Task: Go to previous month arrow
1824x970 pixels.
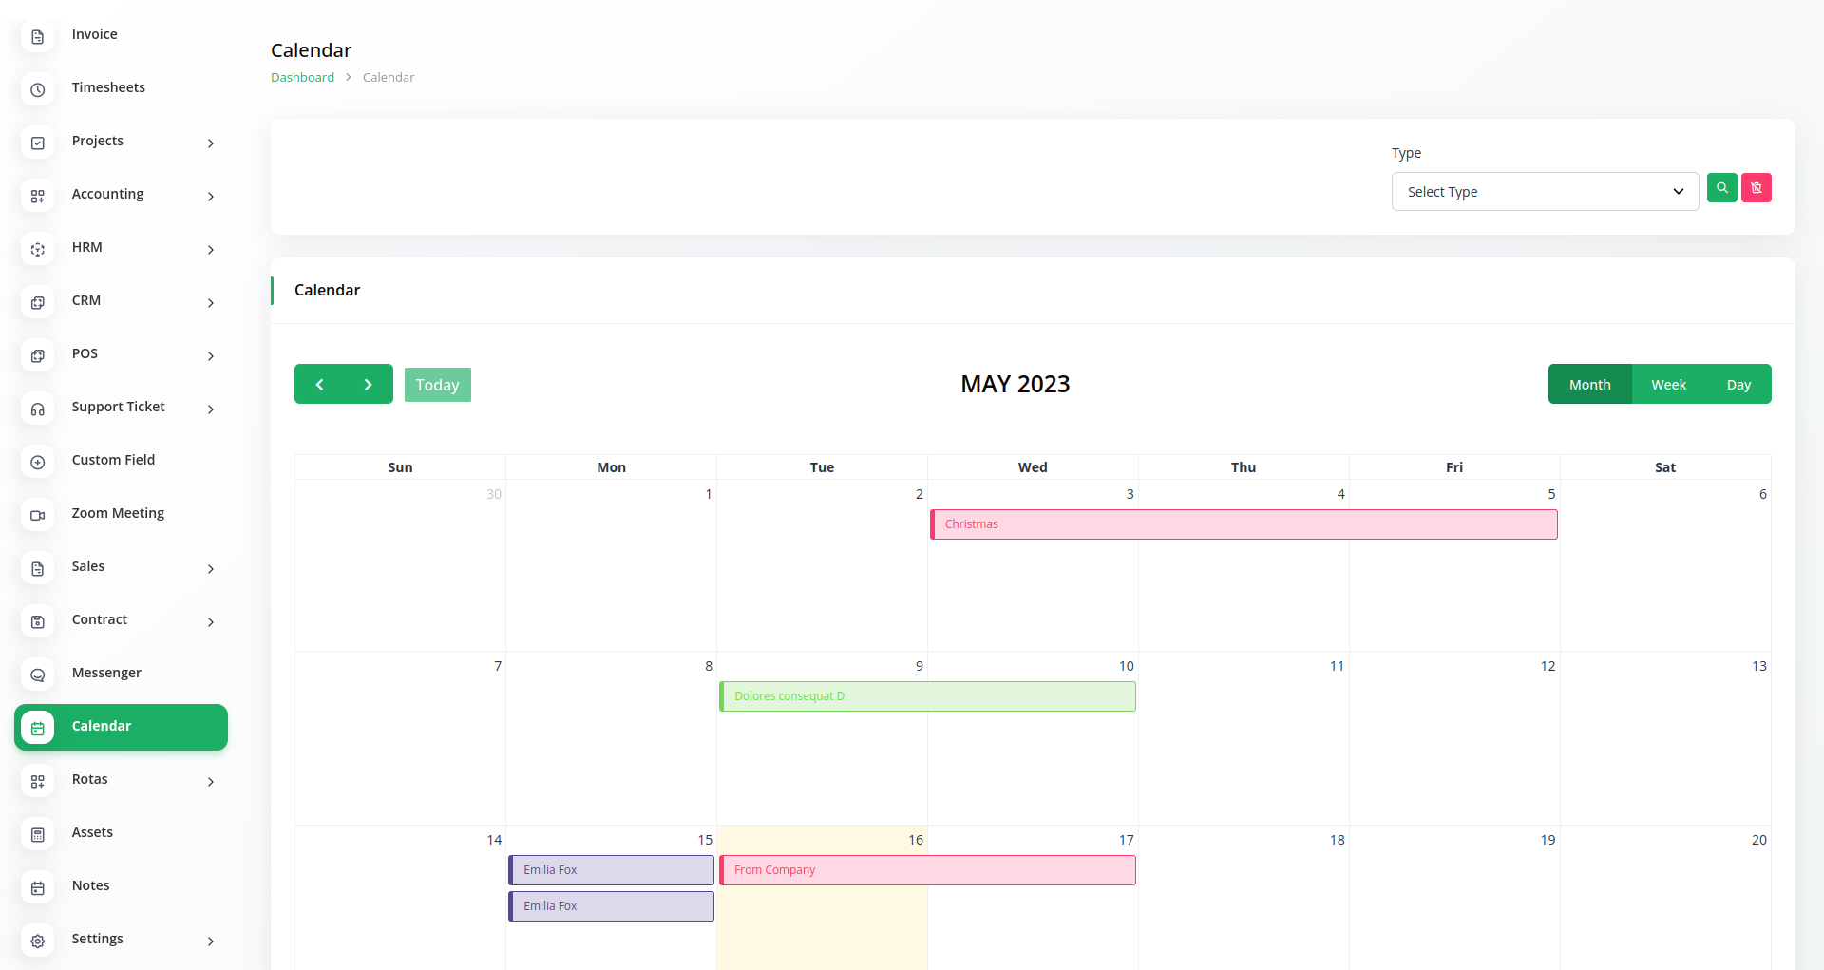Action: [319, 385]
